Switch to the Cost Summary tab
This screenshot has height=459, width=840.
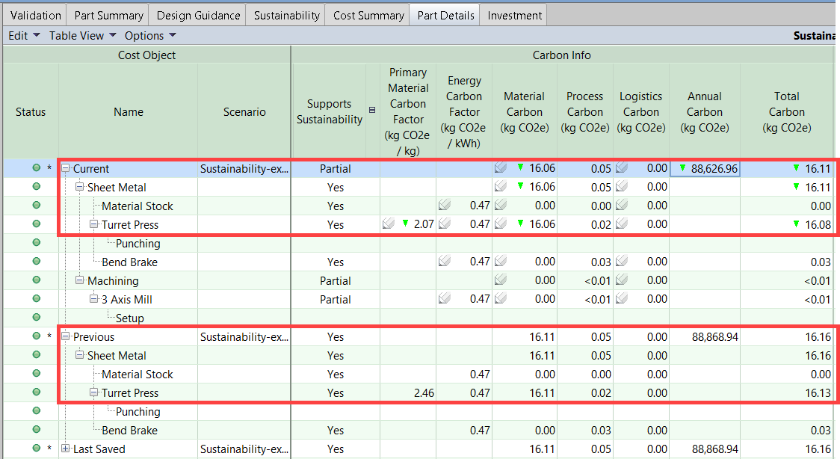tap(368, 16)
